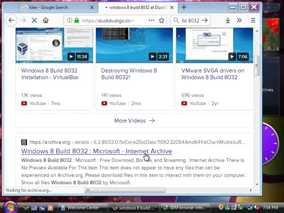284x213 pixels.
Task: Open page actions three-dot menu
Action: point(152,20)
